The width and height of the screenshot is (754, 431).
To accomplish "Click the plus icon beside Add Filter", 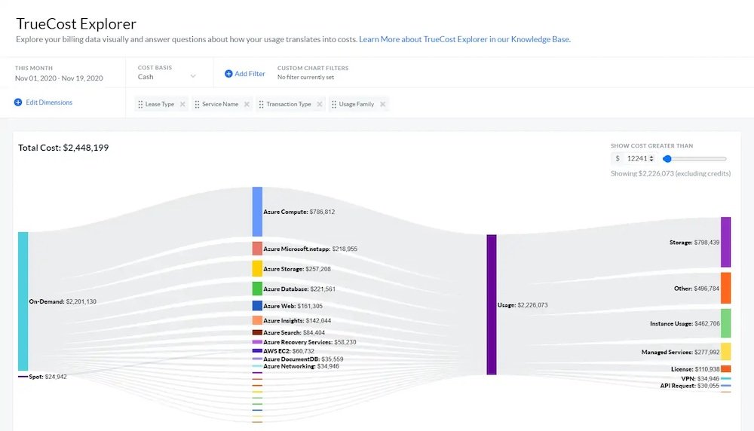I will click(228, 74).
